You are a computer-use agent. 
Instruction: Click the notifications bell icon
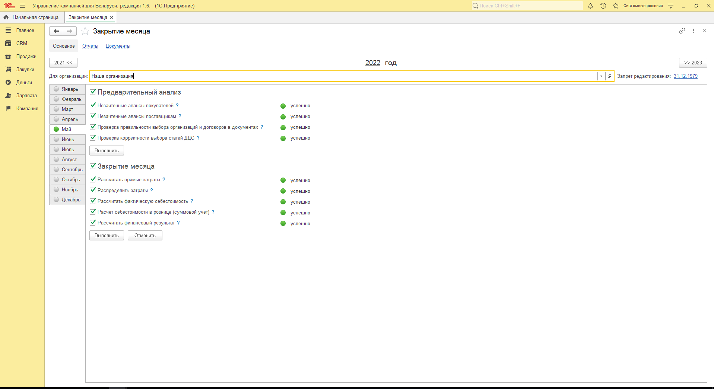pyautogui.click(x=590, y=6)
